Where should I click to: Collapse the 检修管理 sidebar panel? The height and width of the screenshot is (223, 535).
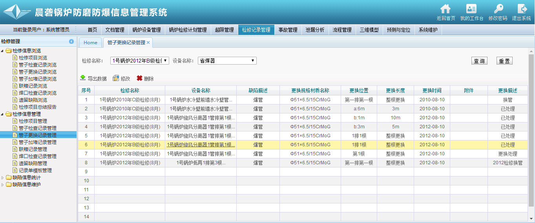[71, 41]
